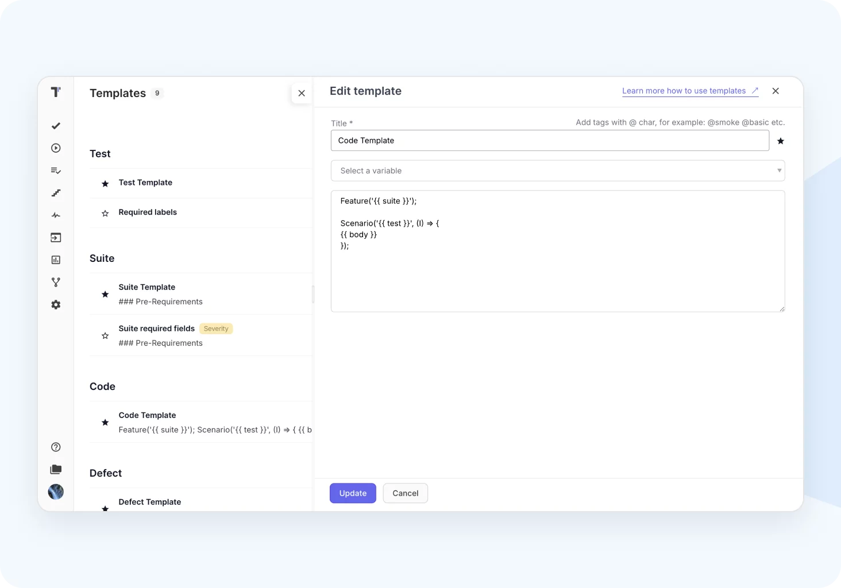This screenshot has height=588, width=841.
Task: Open the Steps staircase icon in sidebar
Action: (x=56, y=193)
